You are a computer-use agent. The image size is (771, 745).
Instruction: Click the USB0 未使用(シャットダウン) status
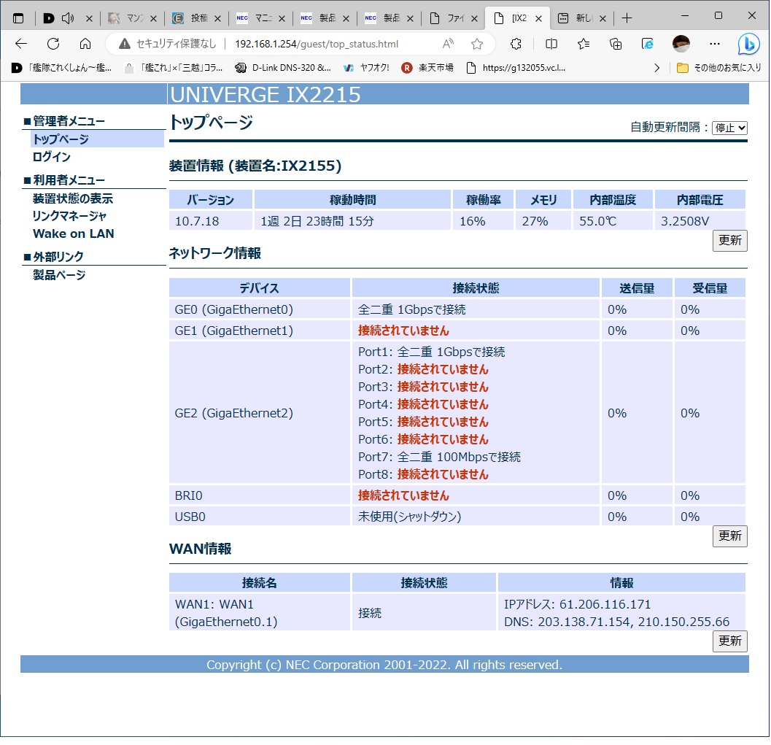click(409, 517)
